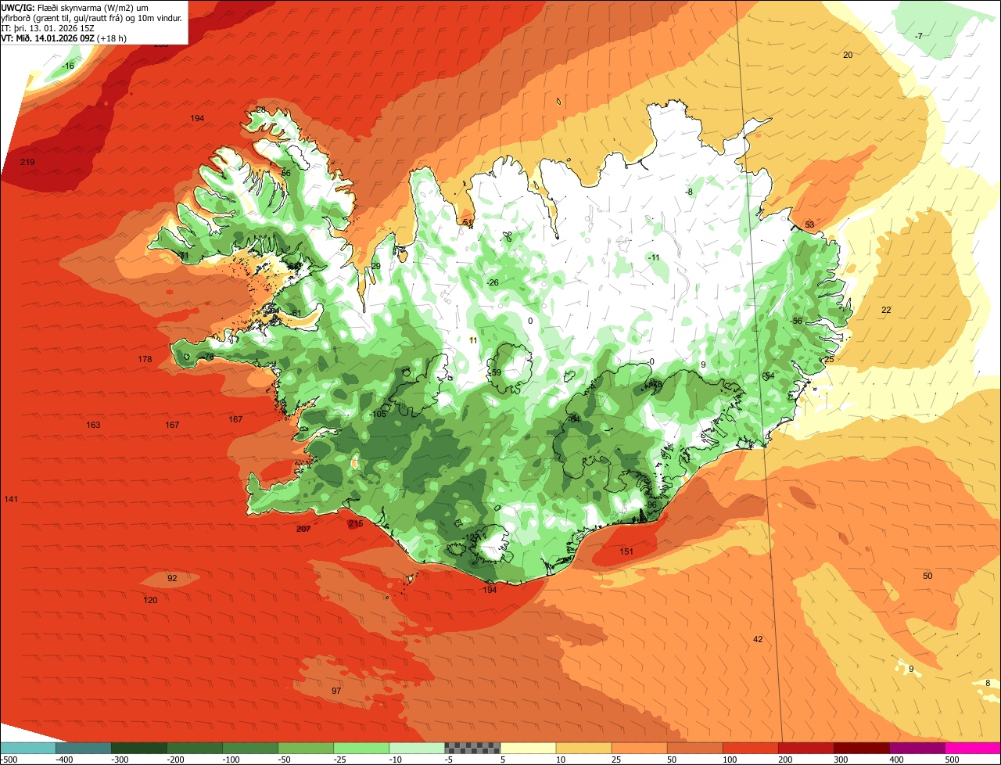The height and width of the screenshot is (765, 1001).
Task: Click the value 105 on the map
Action: 379,414
